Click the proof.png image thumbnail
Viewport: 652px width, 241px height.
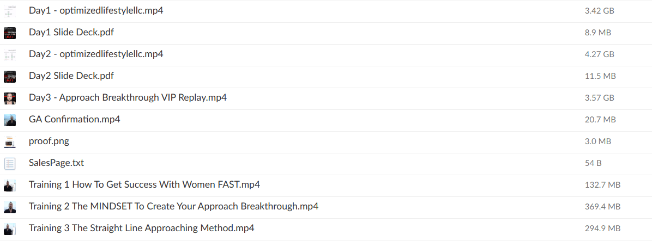(x=10, y=141)
